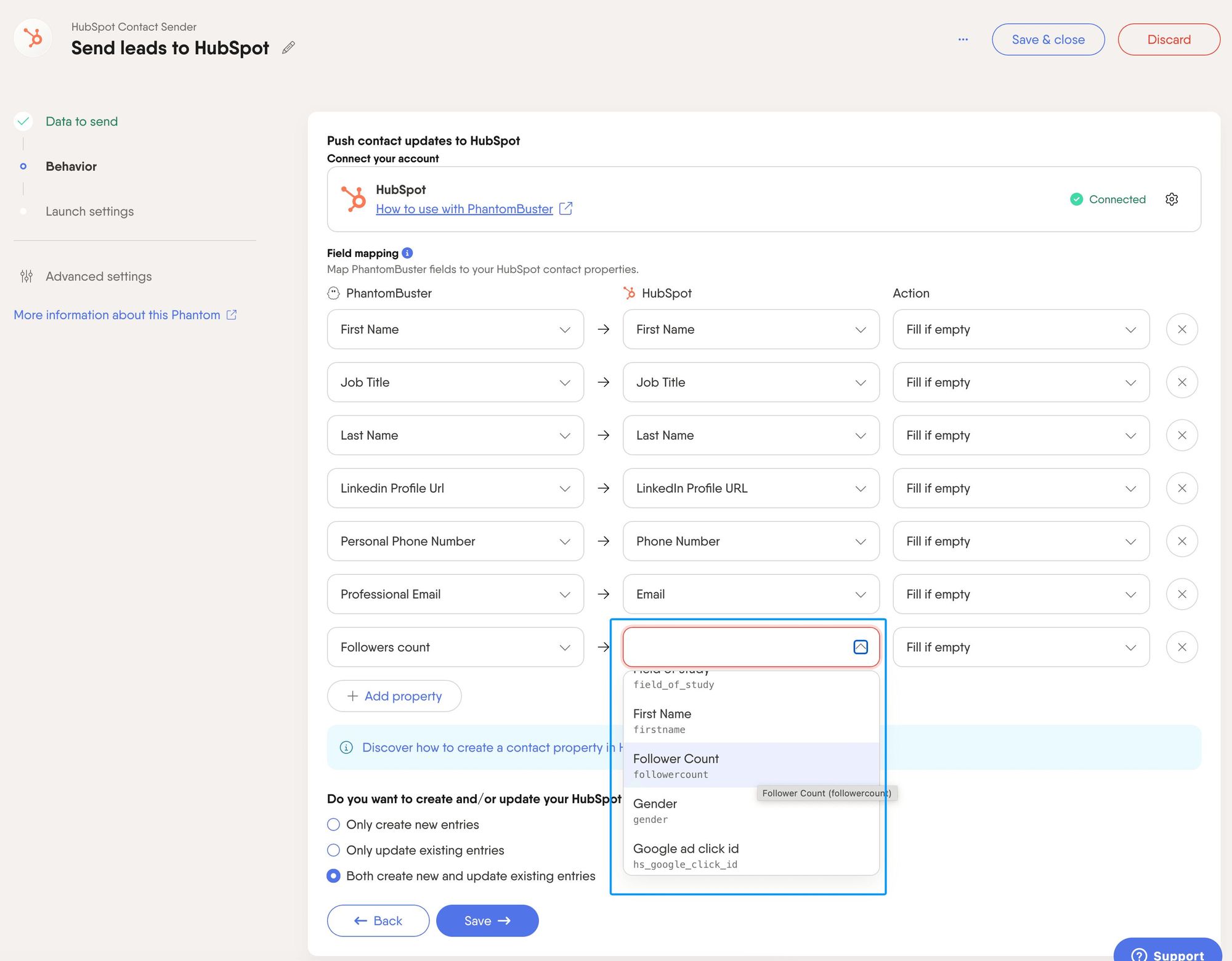Open More information about this Phantom link
This screenshot has height=961, width=1232.
click(x=117, y=315)
